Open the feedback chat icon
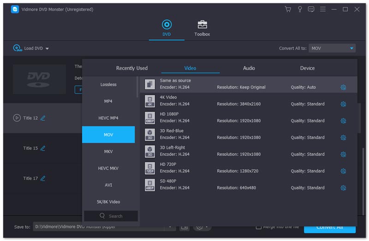 click(311, 9)
